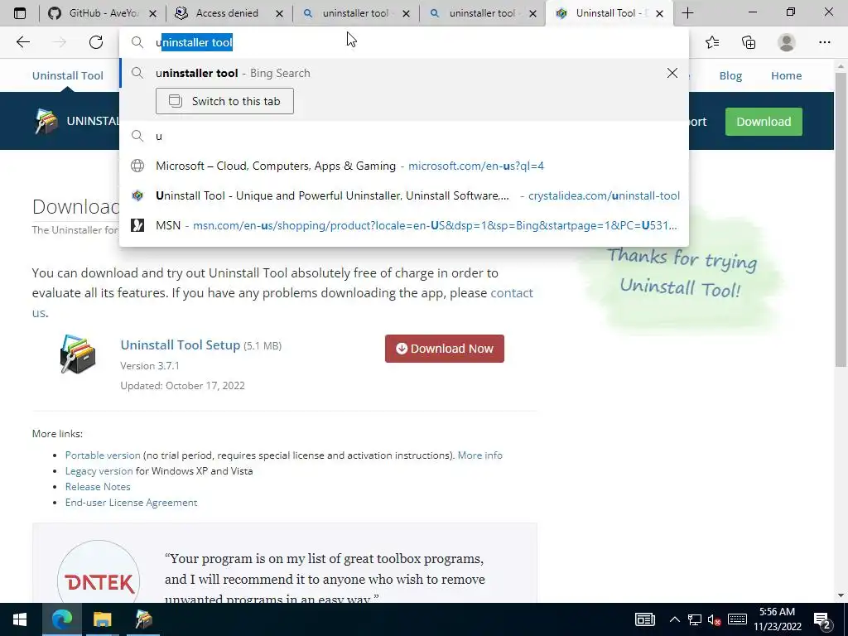This screenshot has width=848, height=636.
Task: Reload the page with Refresh icon
Action: point(96,42)
